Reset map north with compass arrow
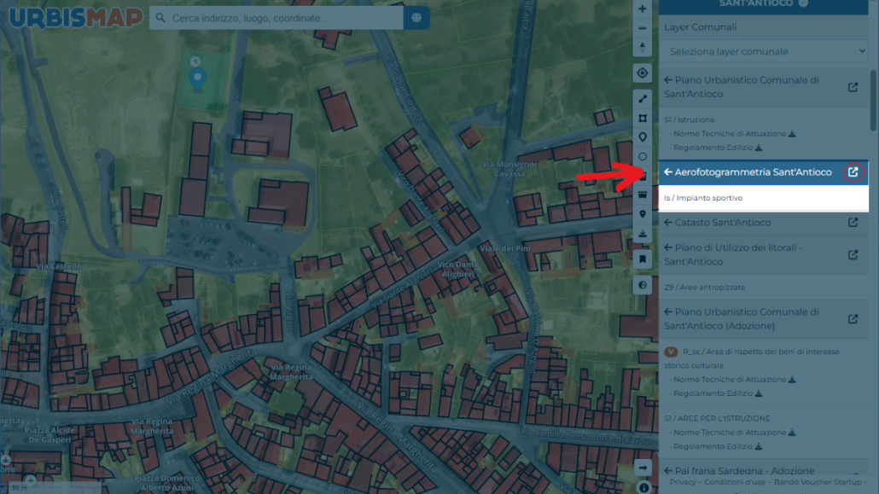 (643, 47)
